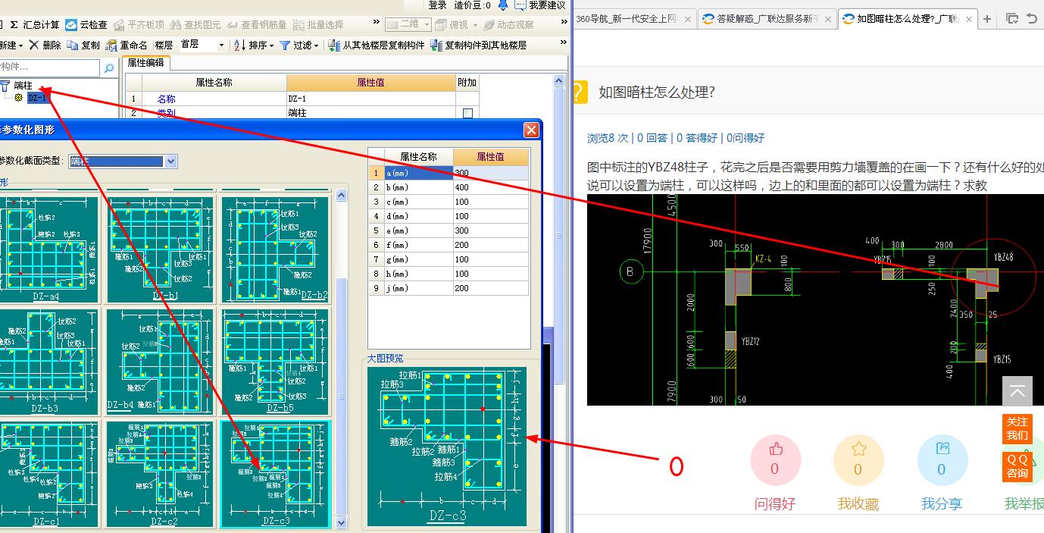Switch to 360导航 browser tab
The height and width of the screenshot is (533, 1044).
tap(634, 18)
